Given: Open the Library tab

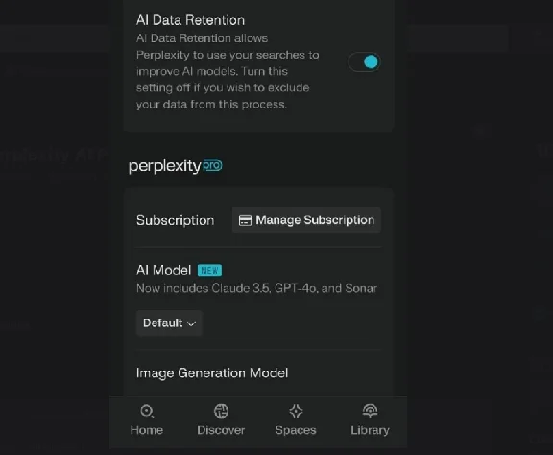Looking at the screenshot, I should 370,420.
